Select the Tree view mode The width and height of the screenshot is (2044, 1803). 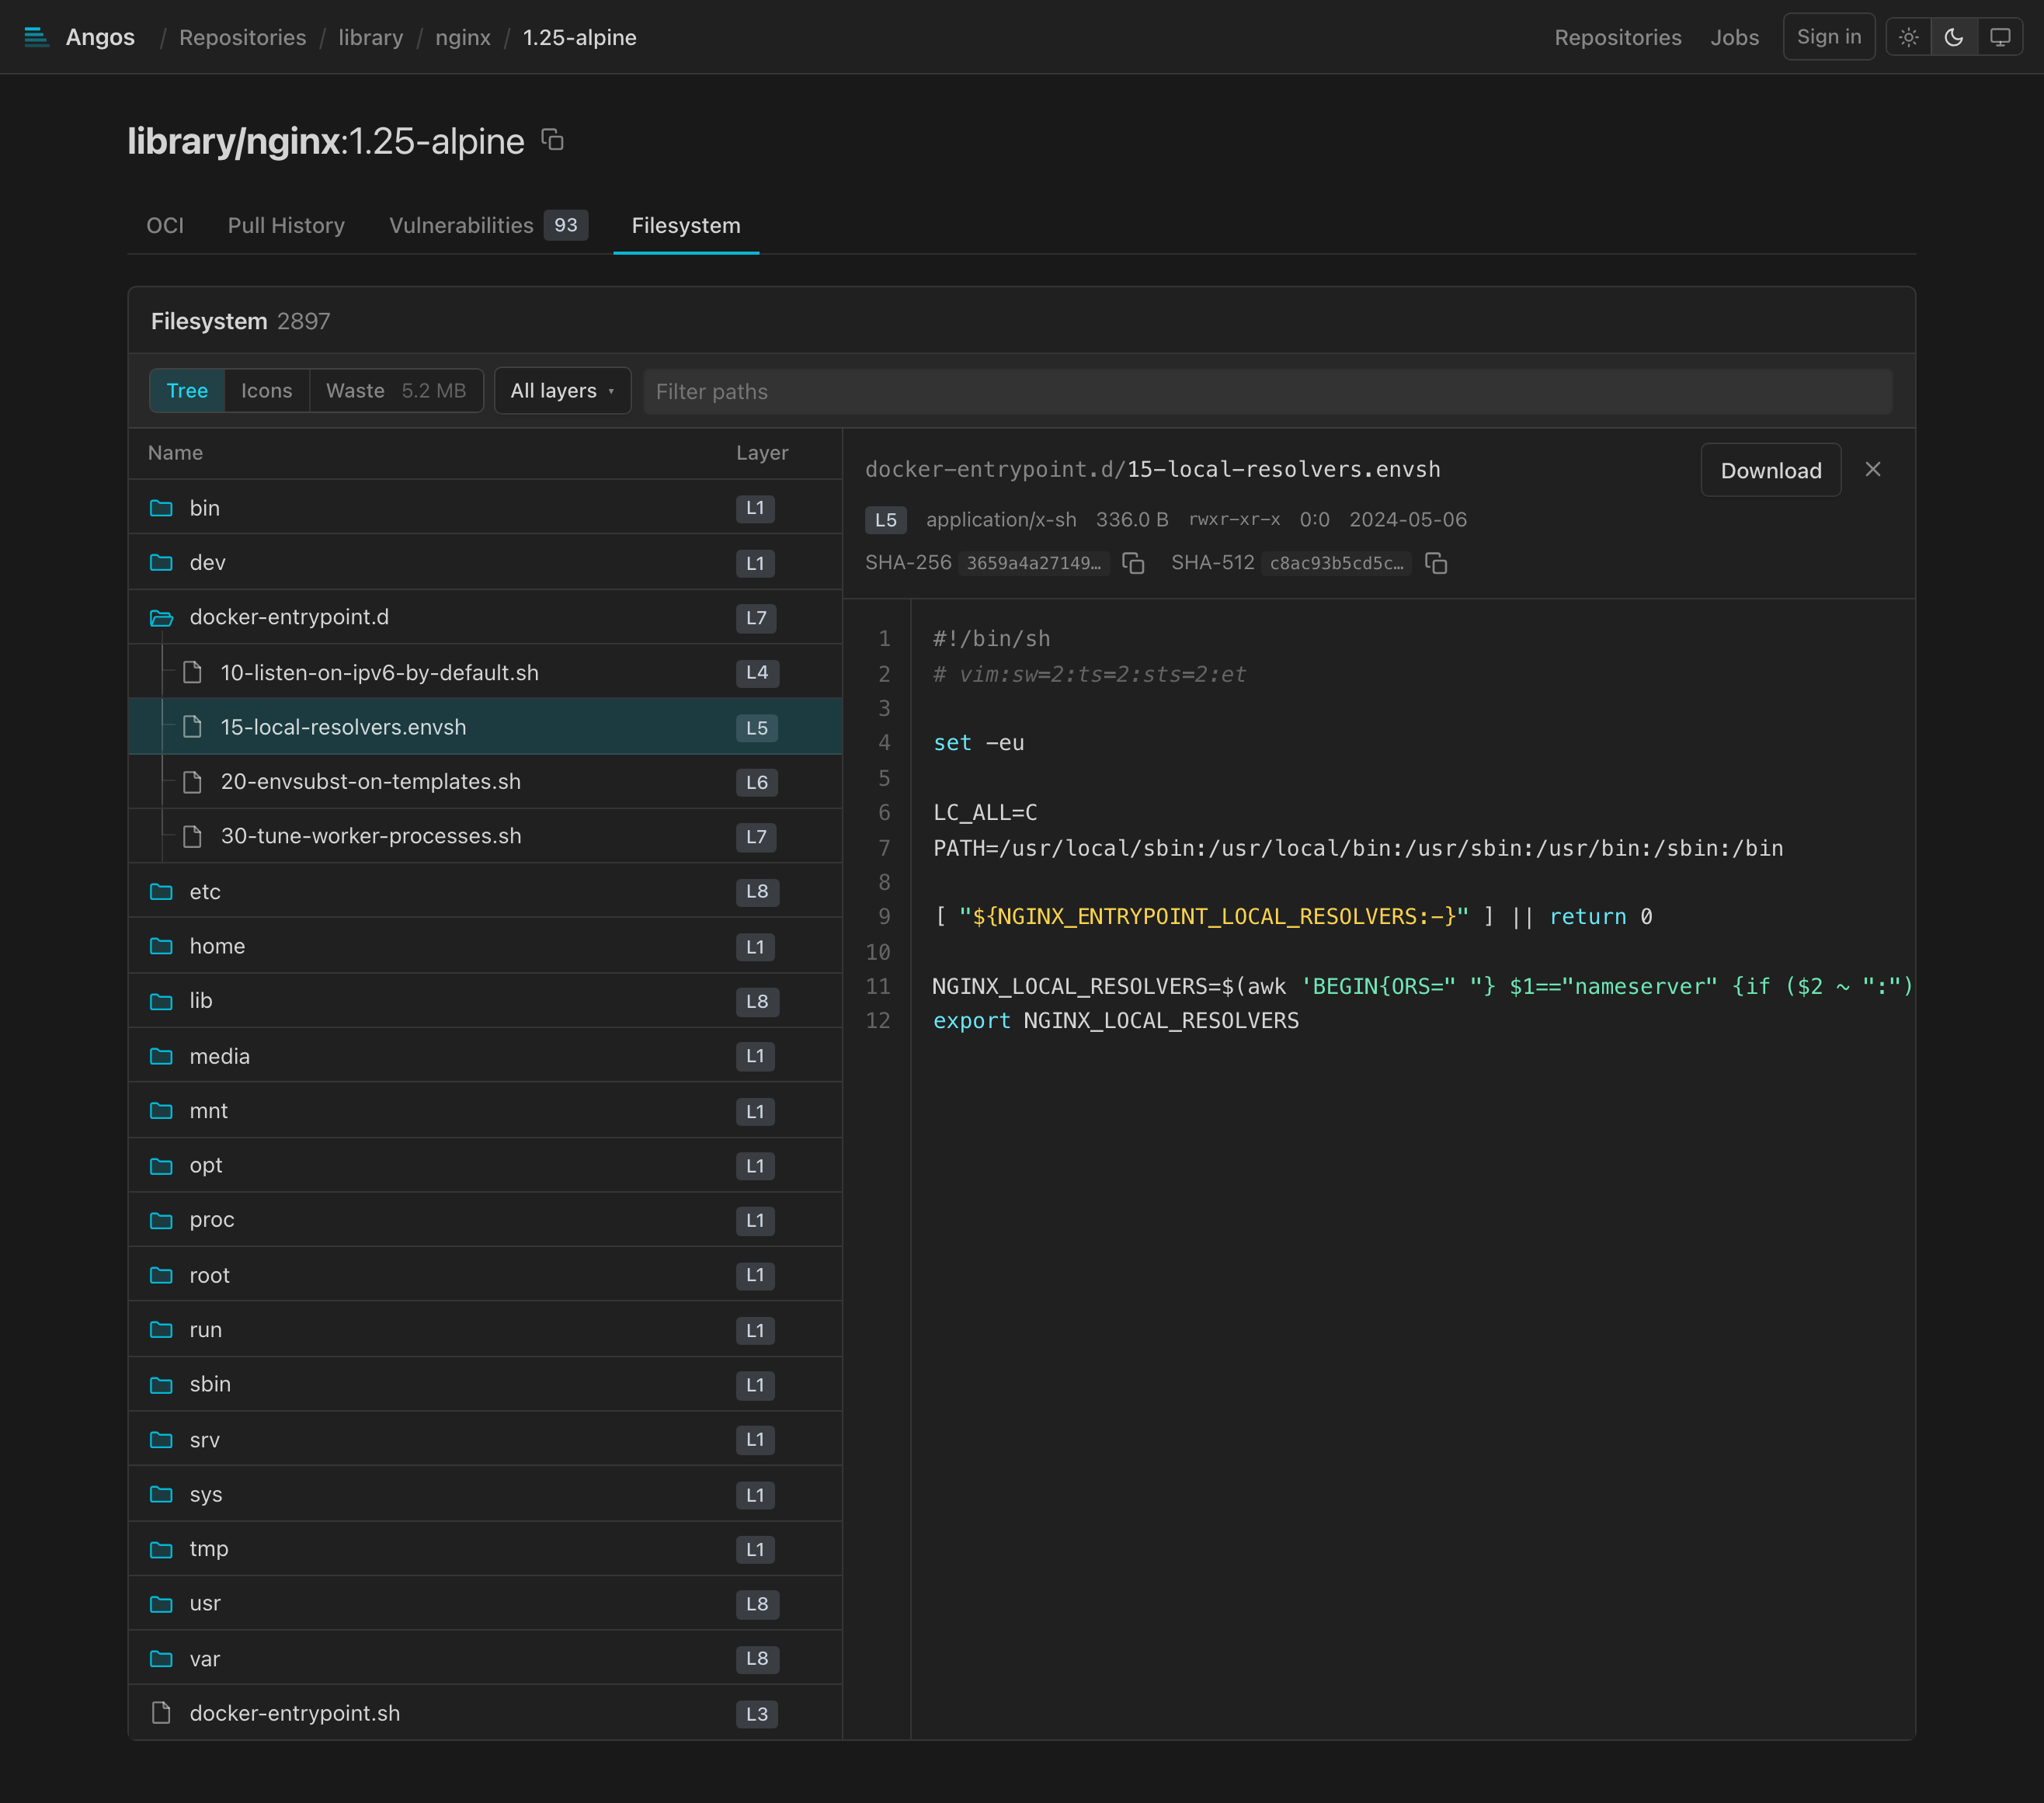187,391
